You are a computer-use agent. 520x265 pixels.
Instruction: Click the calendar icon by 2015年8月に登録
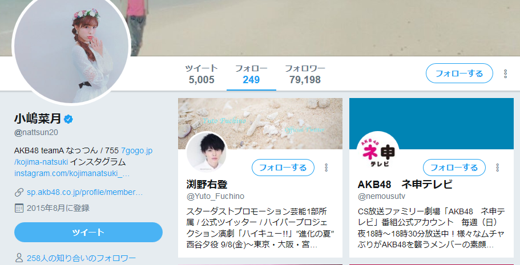19,208
